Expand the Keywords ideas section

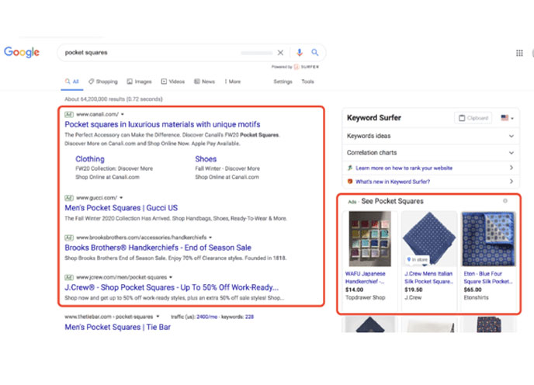pyautogui.click(x=430, y=136)
